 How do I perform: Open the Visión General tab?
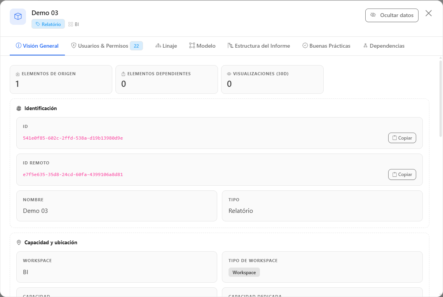point(37,46)
